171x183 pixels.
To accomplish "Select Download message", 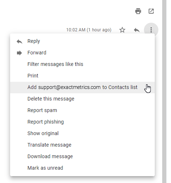I will pyautogui.click(x=82, y=156).
